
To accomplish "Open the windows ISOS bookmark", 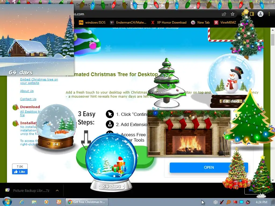I will click(92, 23).
